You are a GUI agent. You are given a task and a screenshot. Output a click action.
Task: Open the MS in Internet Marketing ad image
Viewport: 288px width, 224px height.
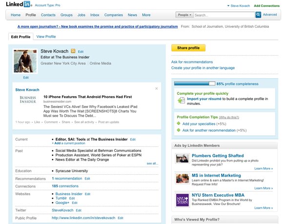click(x=182, y=179)
